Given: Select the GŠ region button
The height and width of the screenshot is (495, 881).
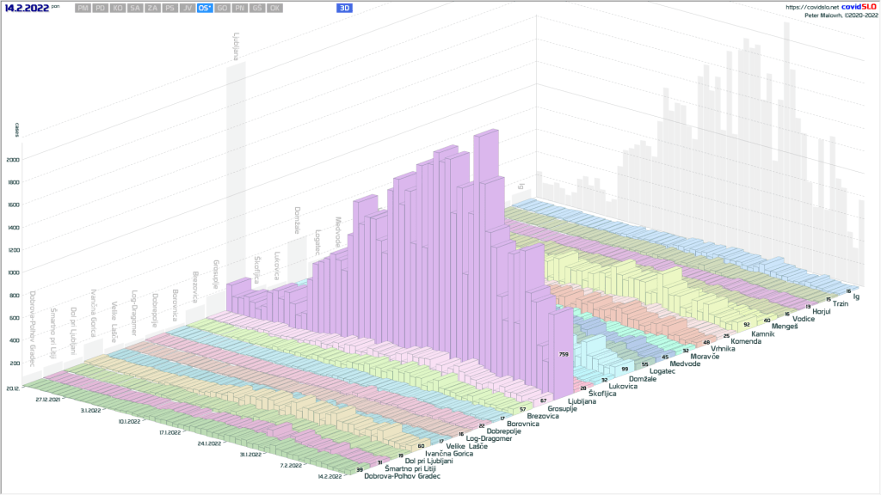Looking at the screenshot, I should [257, 8].
